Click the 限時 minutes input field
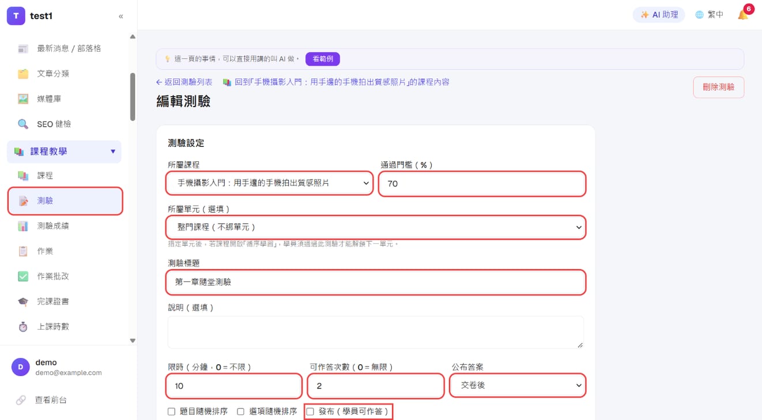Viewport: 762px width, 420px height. coord(234,385)
